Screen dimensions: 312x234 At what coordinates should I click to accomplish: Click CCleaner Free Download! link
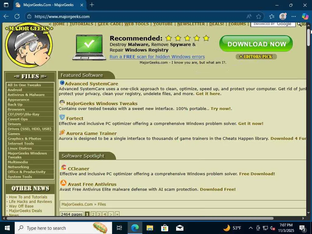[257, 174]
